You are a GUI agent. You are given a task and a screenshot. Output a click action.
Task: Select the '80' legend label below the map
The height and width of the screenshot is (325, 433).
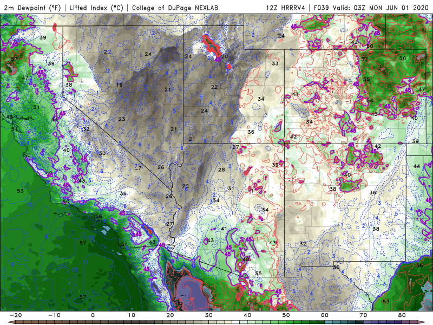pyautogui.click(x=402, y=315)
